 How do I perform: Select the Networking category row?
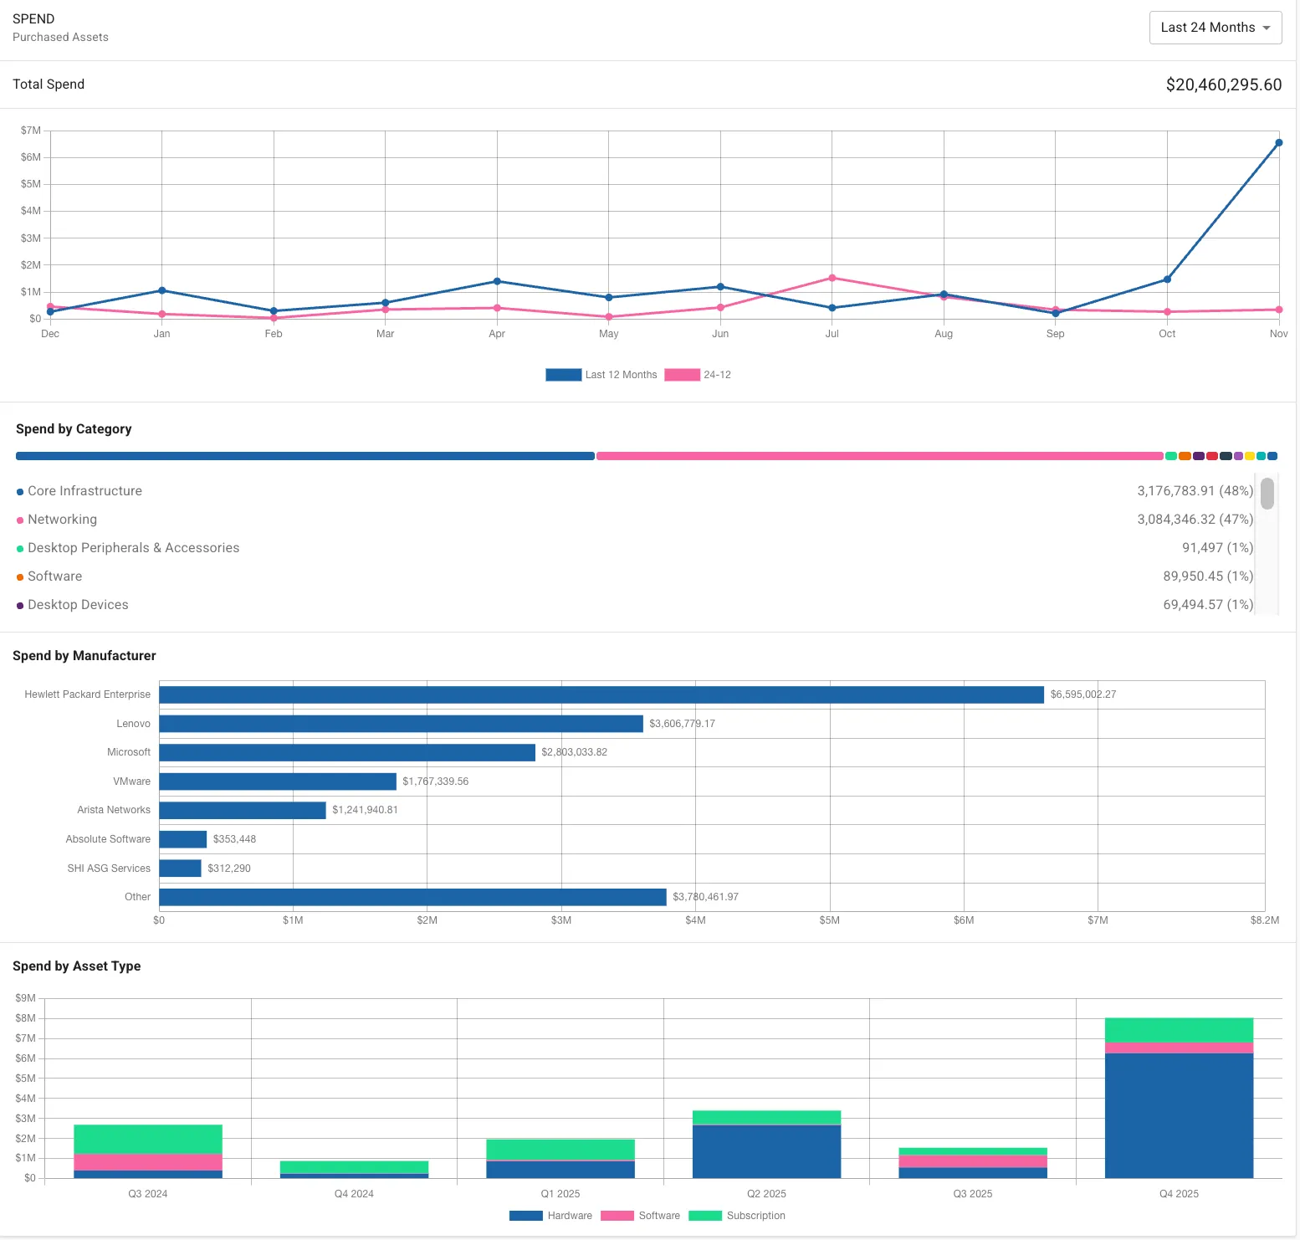(x=635, y=520)
